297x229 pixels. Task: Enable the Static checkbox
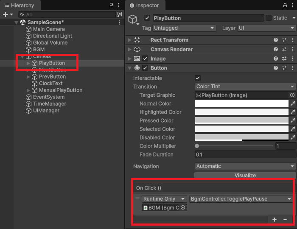pos(269,18)
